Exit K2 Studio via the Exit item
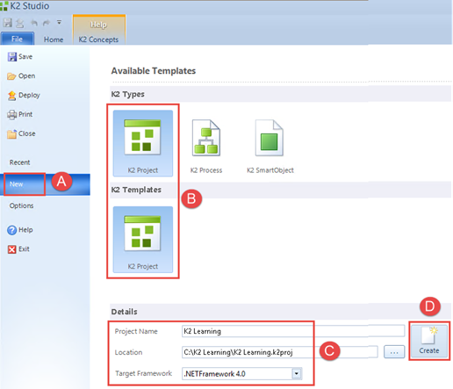The width and height of the screenshot is (453, 389). (18, 249)
